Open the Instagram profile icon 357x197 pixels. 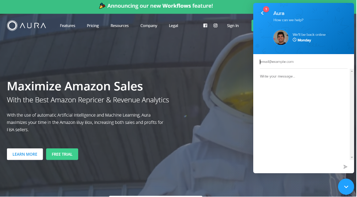pos(215,26)
